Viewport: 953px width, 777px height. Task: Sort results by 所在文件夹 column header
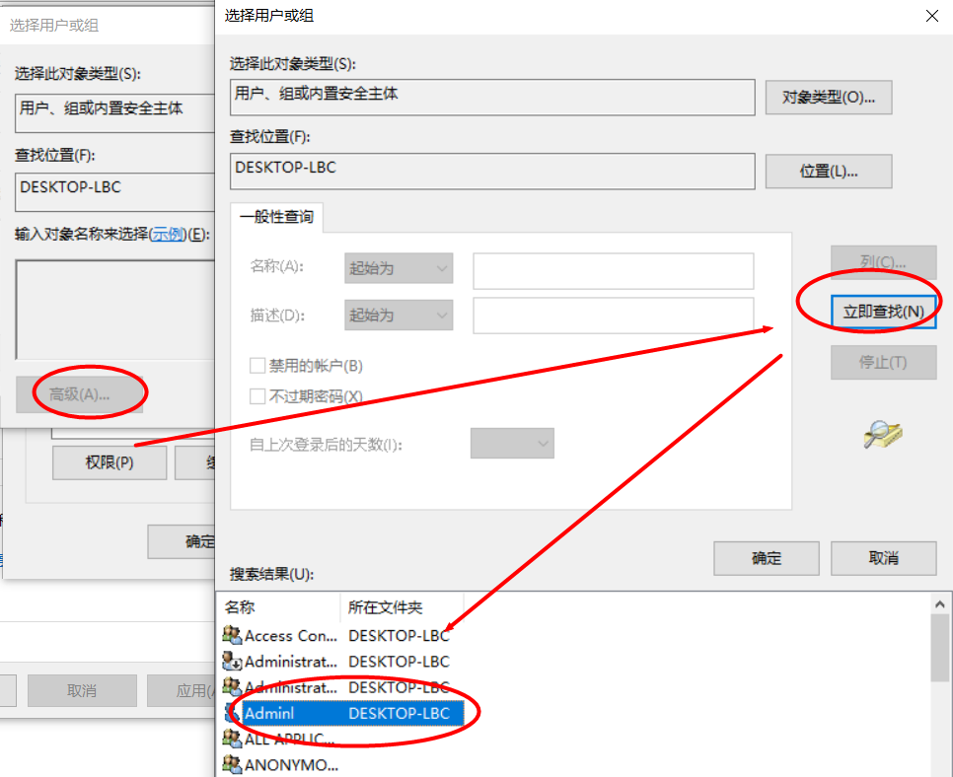392,607
